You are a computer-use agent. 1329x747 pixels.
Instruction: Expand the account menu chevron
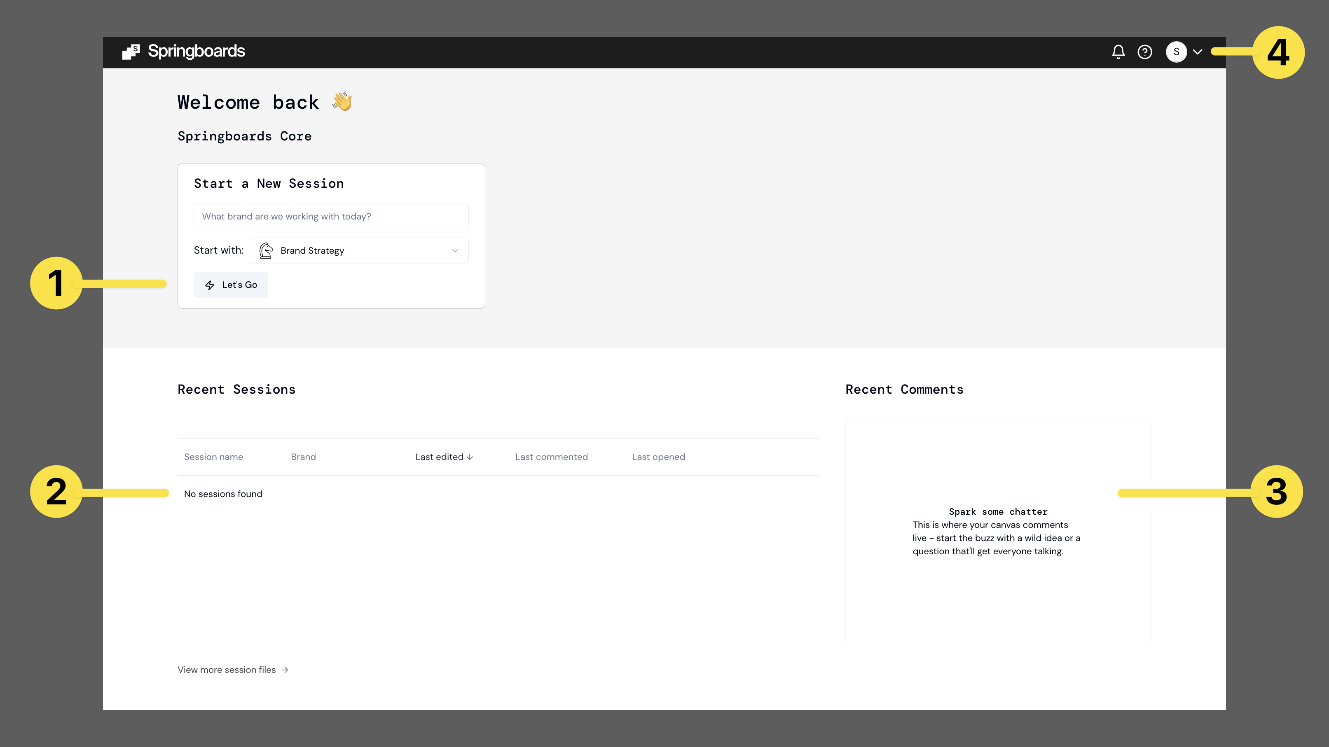coord(1198,52)
